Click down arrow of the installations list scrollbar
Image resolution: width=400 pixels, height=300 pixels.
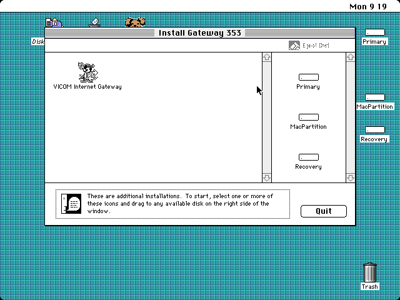267,177
